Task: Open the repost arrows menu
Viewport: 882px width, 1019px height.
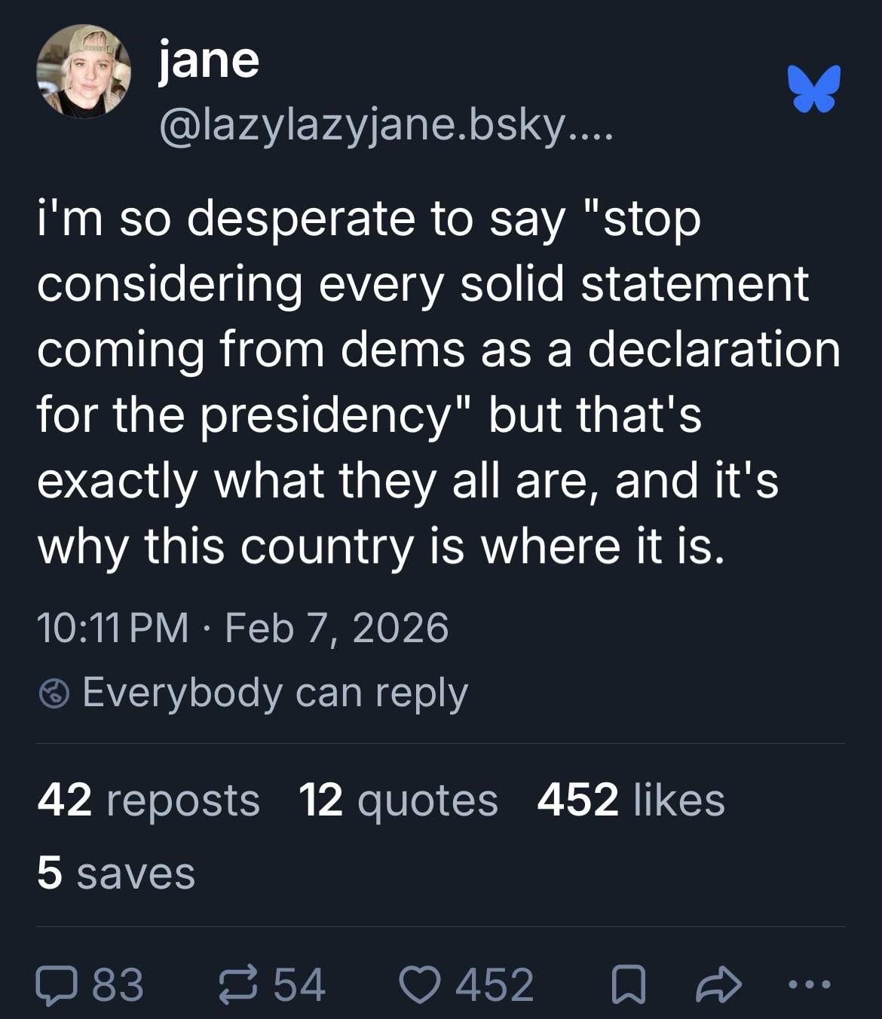Action: click(237, 985)
